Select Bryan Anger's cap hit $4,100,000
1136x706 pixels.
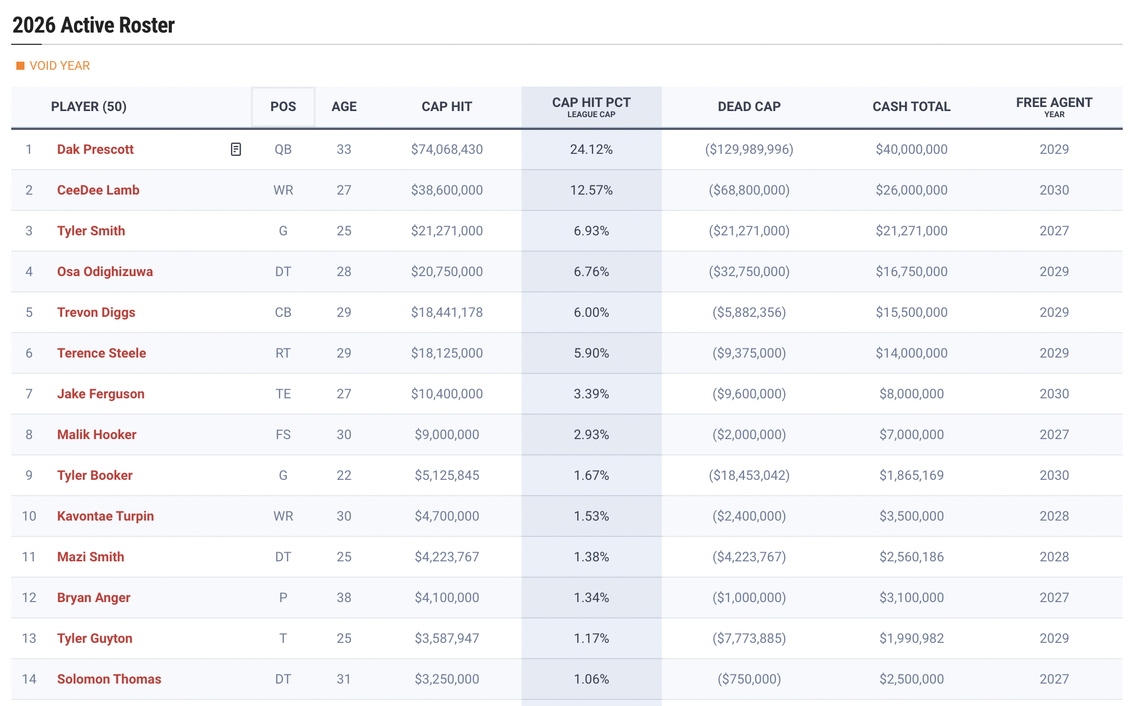click(447, 598)
